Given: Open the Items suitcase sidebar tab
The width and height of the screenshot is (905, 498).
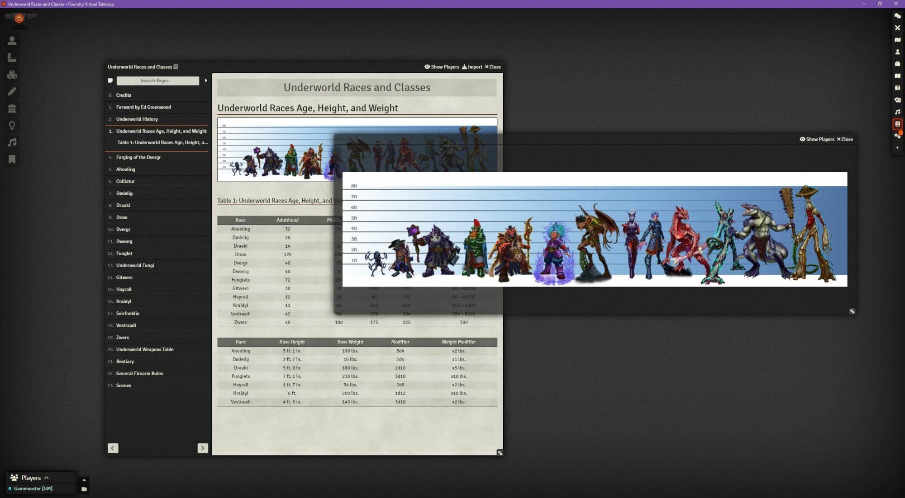Looking at the screenshot, I should 897,64.
